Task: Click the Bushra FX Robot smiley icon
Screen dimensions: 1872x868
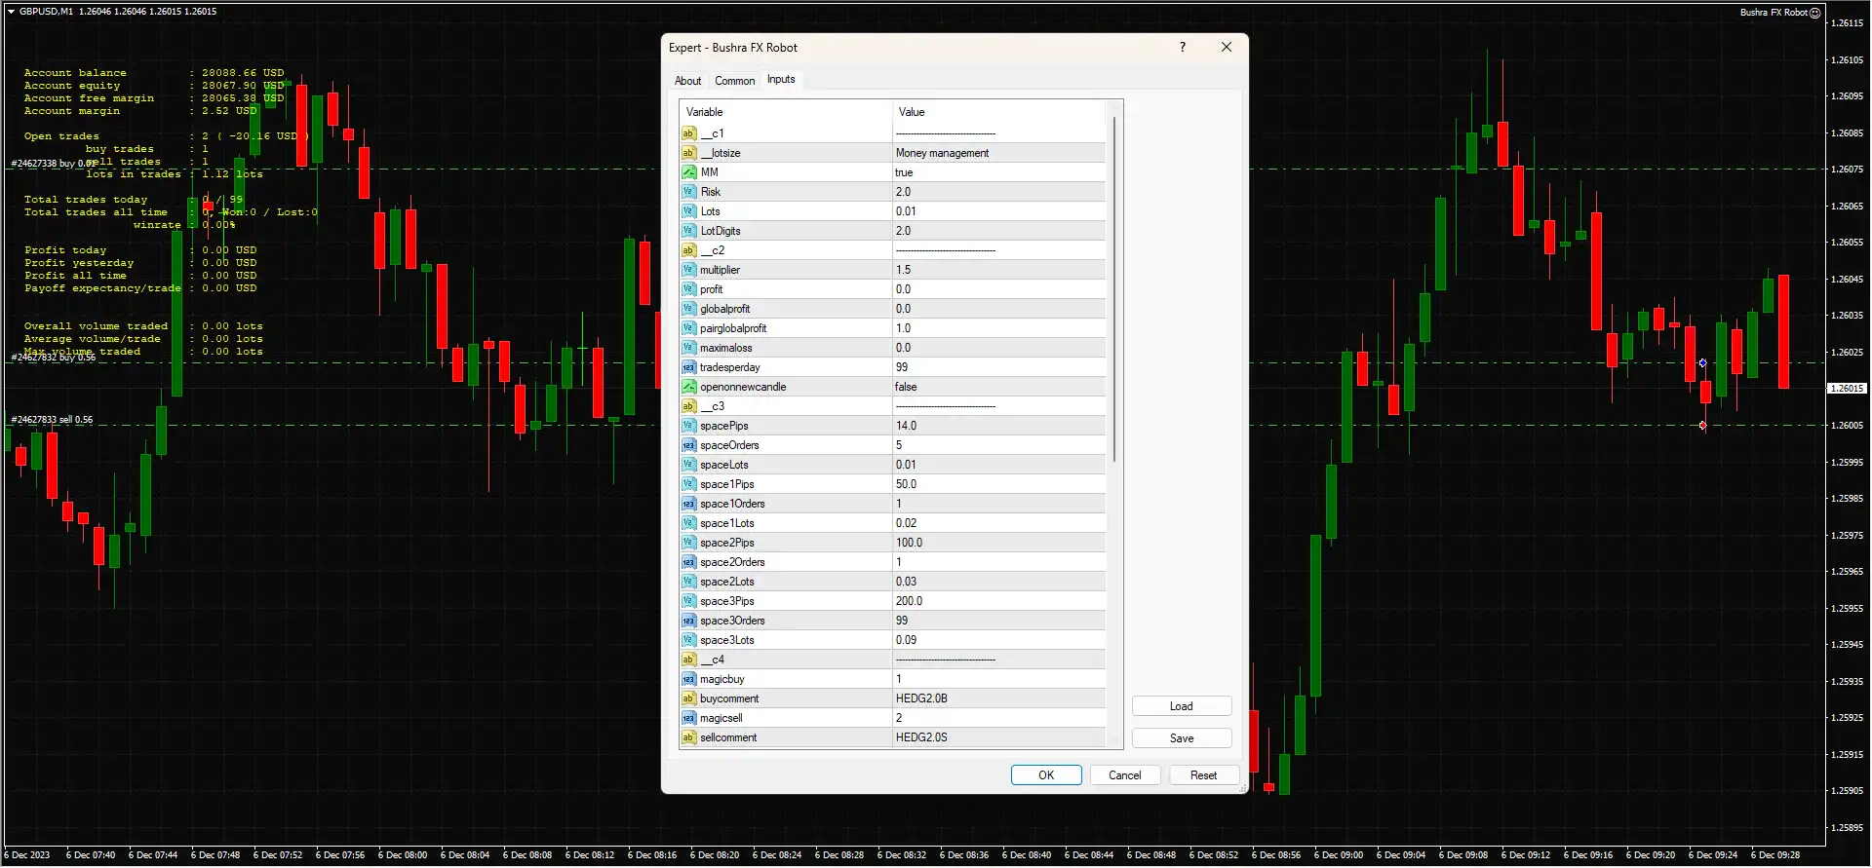Action: [x=1814, y=13]
